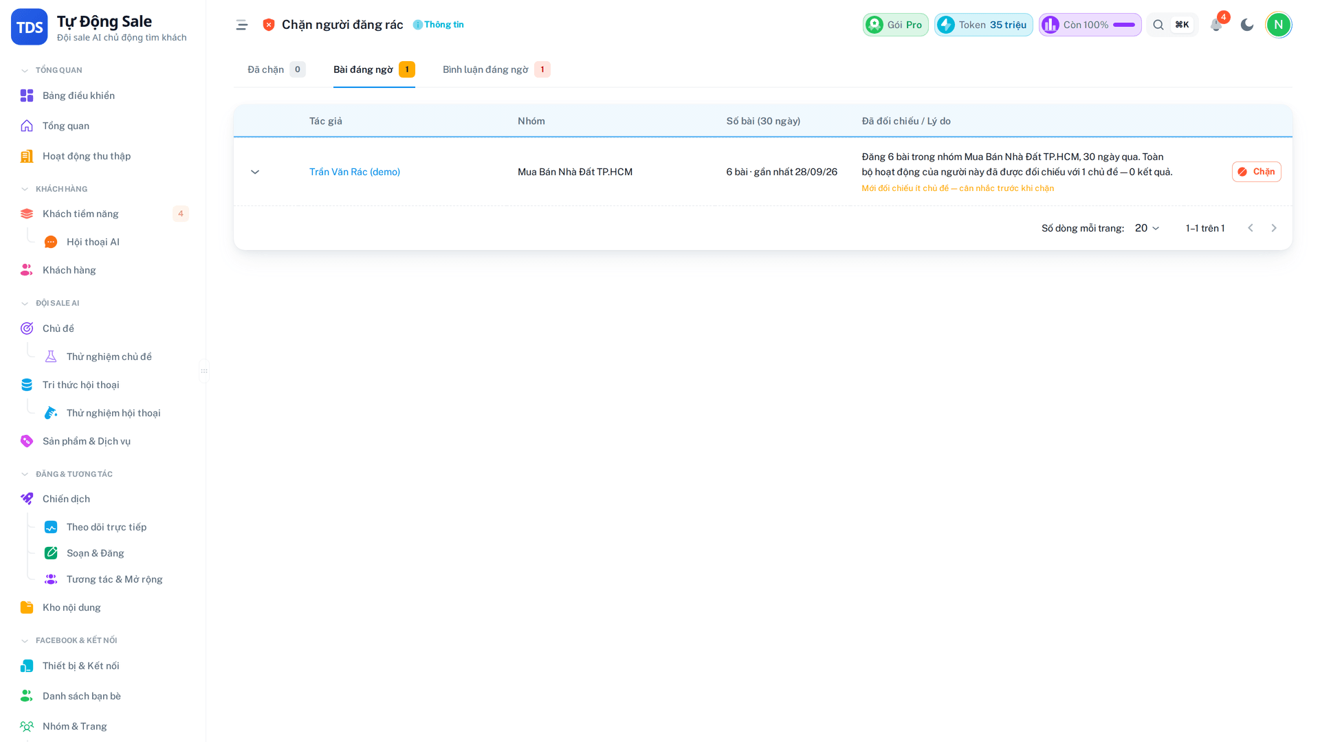Open Chủ đề target icon
Screen dimensions: 1320x742
coord(27,328)
